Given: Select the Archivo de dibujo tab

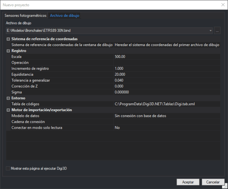Looking at the screenshot, I should [65, 15].
